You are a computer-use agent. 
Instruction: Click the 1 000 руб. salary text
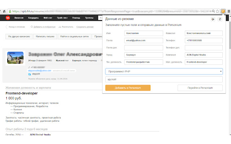14,98
